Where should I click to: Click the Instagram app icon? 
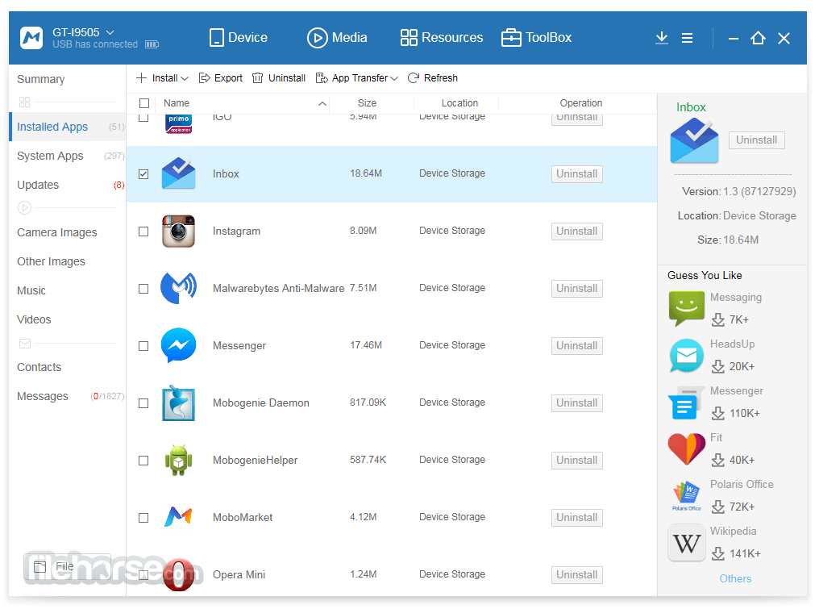point(179,231)
